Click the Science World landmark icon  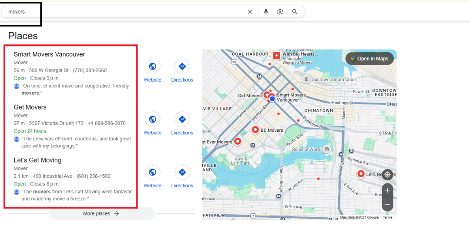pyautogui.click(x=327, y=149)
